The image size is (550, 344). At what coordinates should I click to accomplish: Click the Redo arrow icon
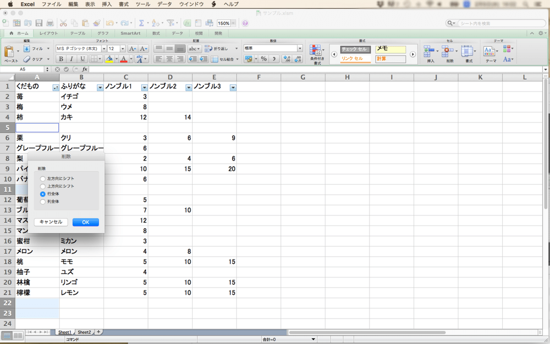(x=125, y=22)
